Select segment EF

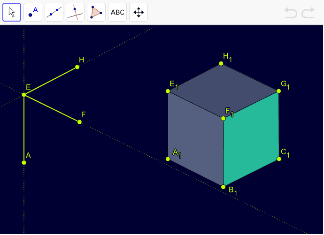click(52, 108)
